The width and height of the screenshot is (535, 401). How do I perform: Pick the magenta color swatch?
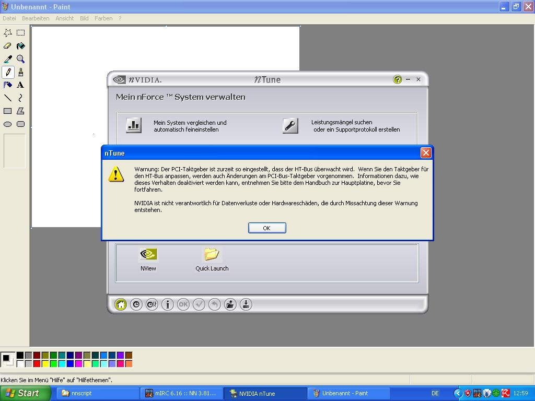[78, 364]
